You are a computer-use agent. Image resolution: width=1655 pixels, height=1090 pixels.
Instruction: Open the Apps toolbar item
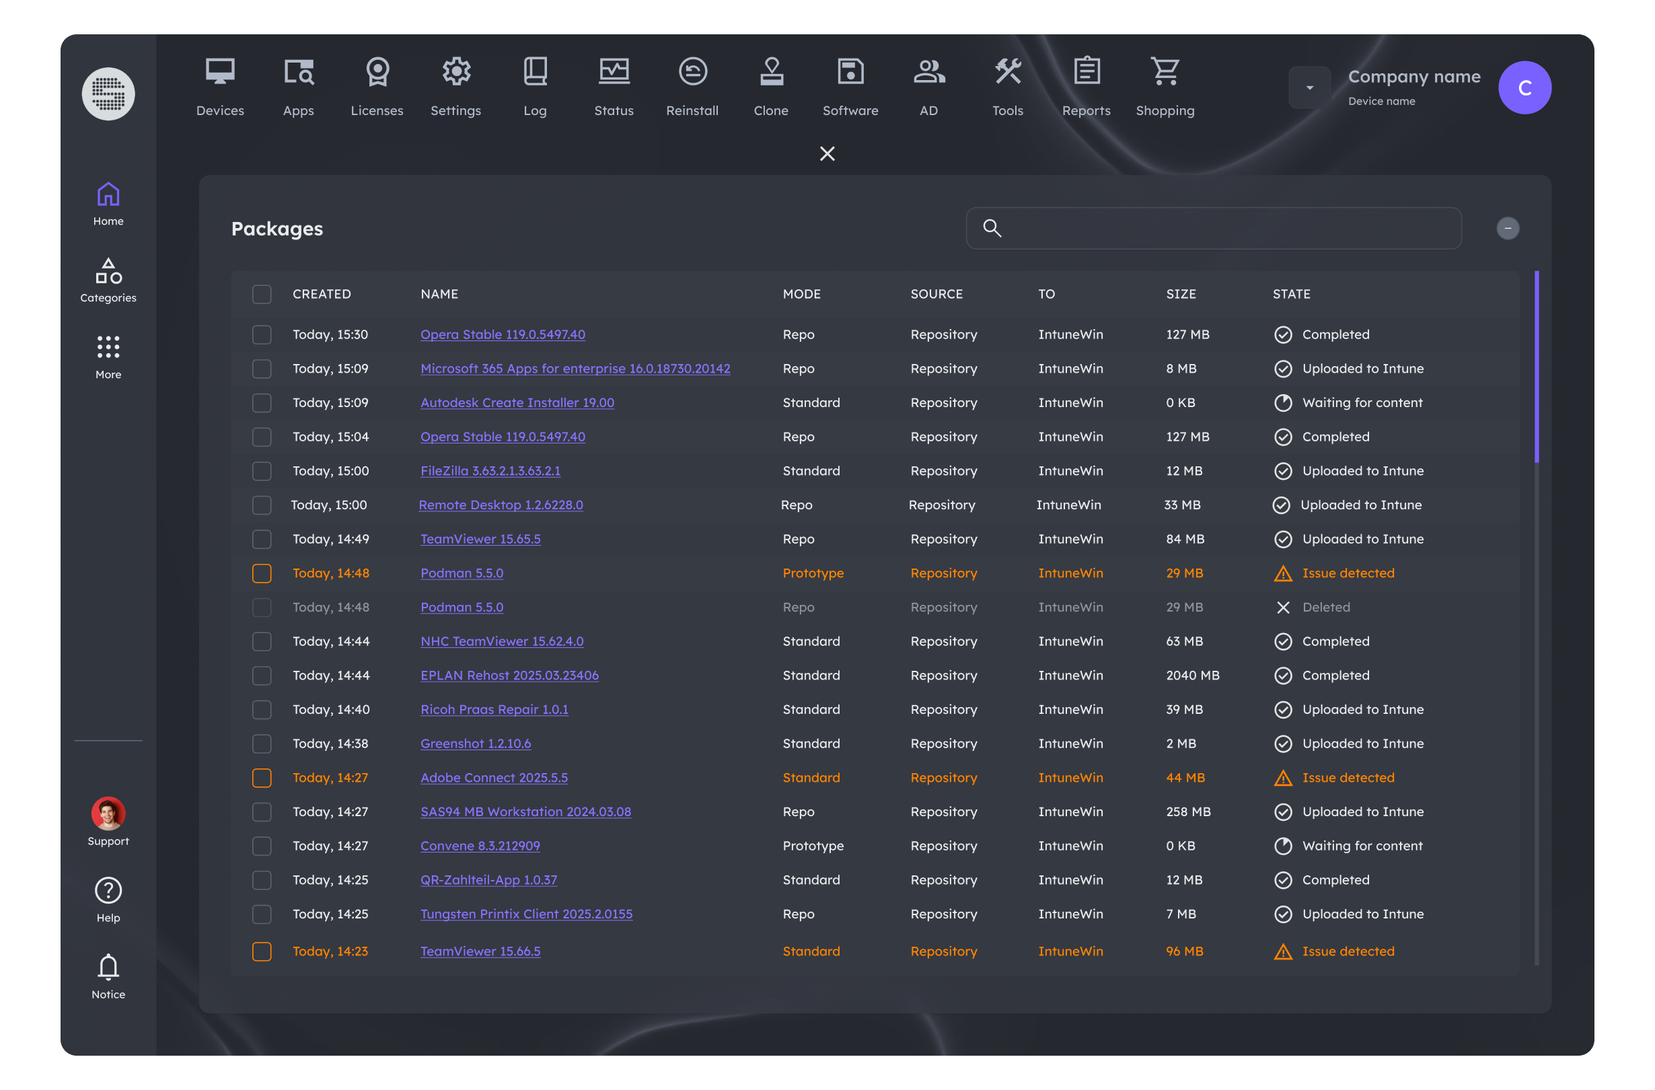tap(298, 87)
